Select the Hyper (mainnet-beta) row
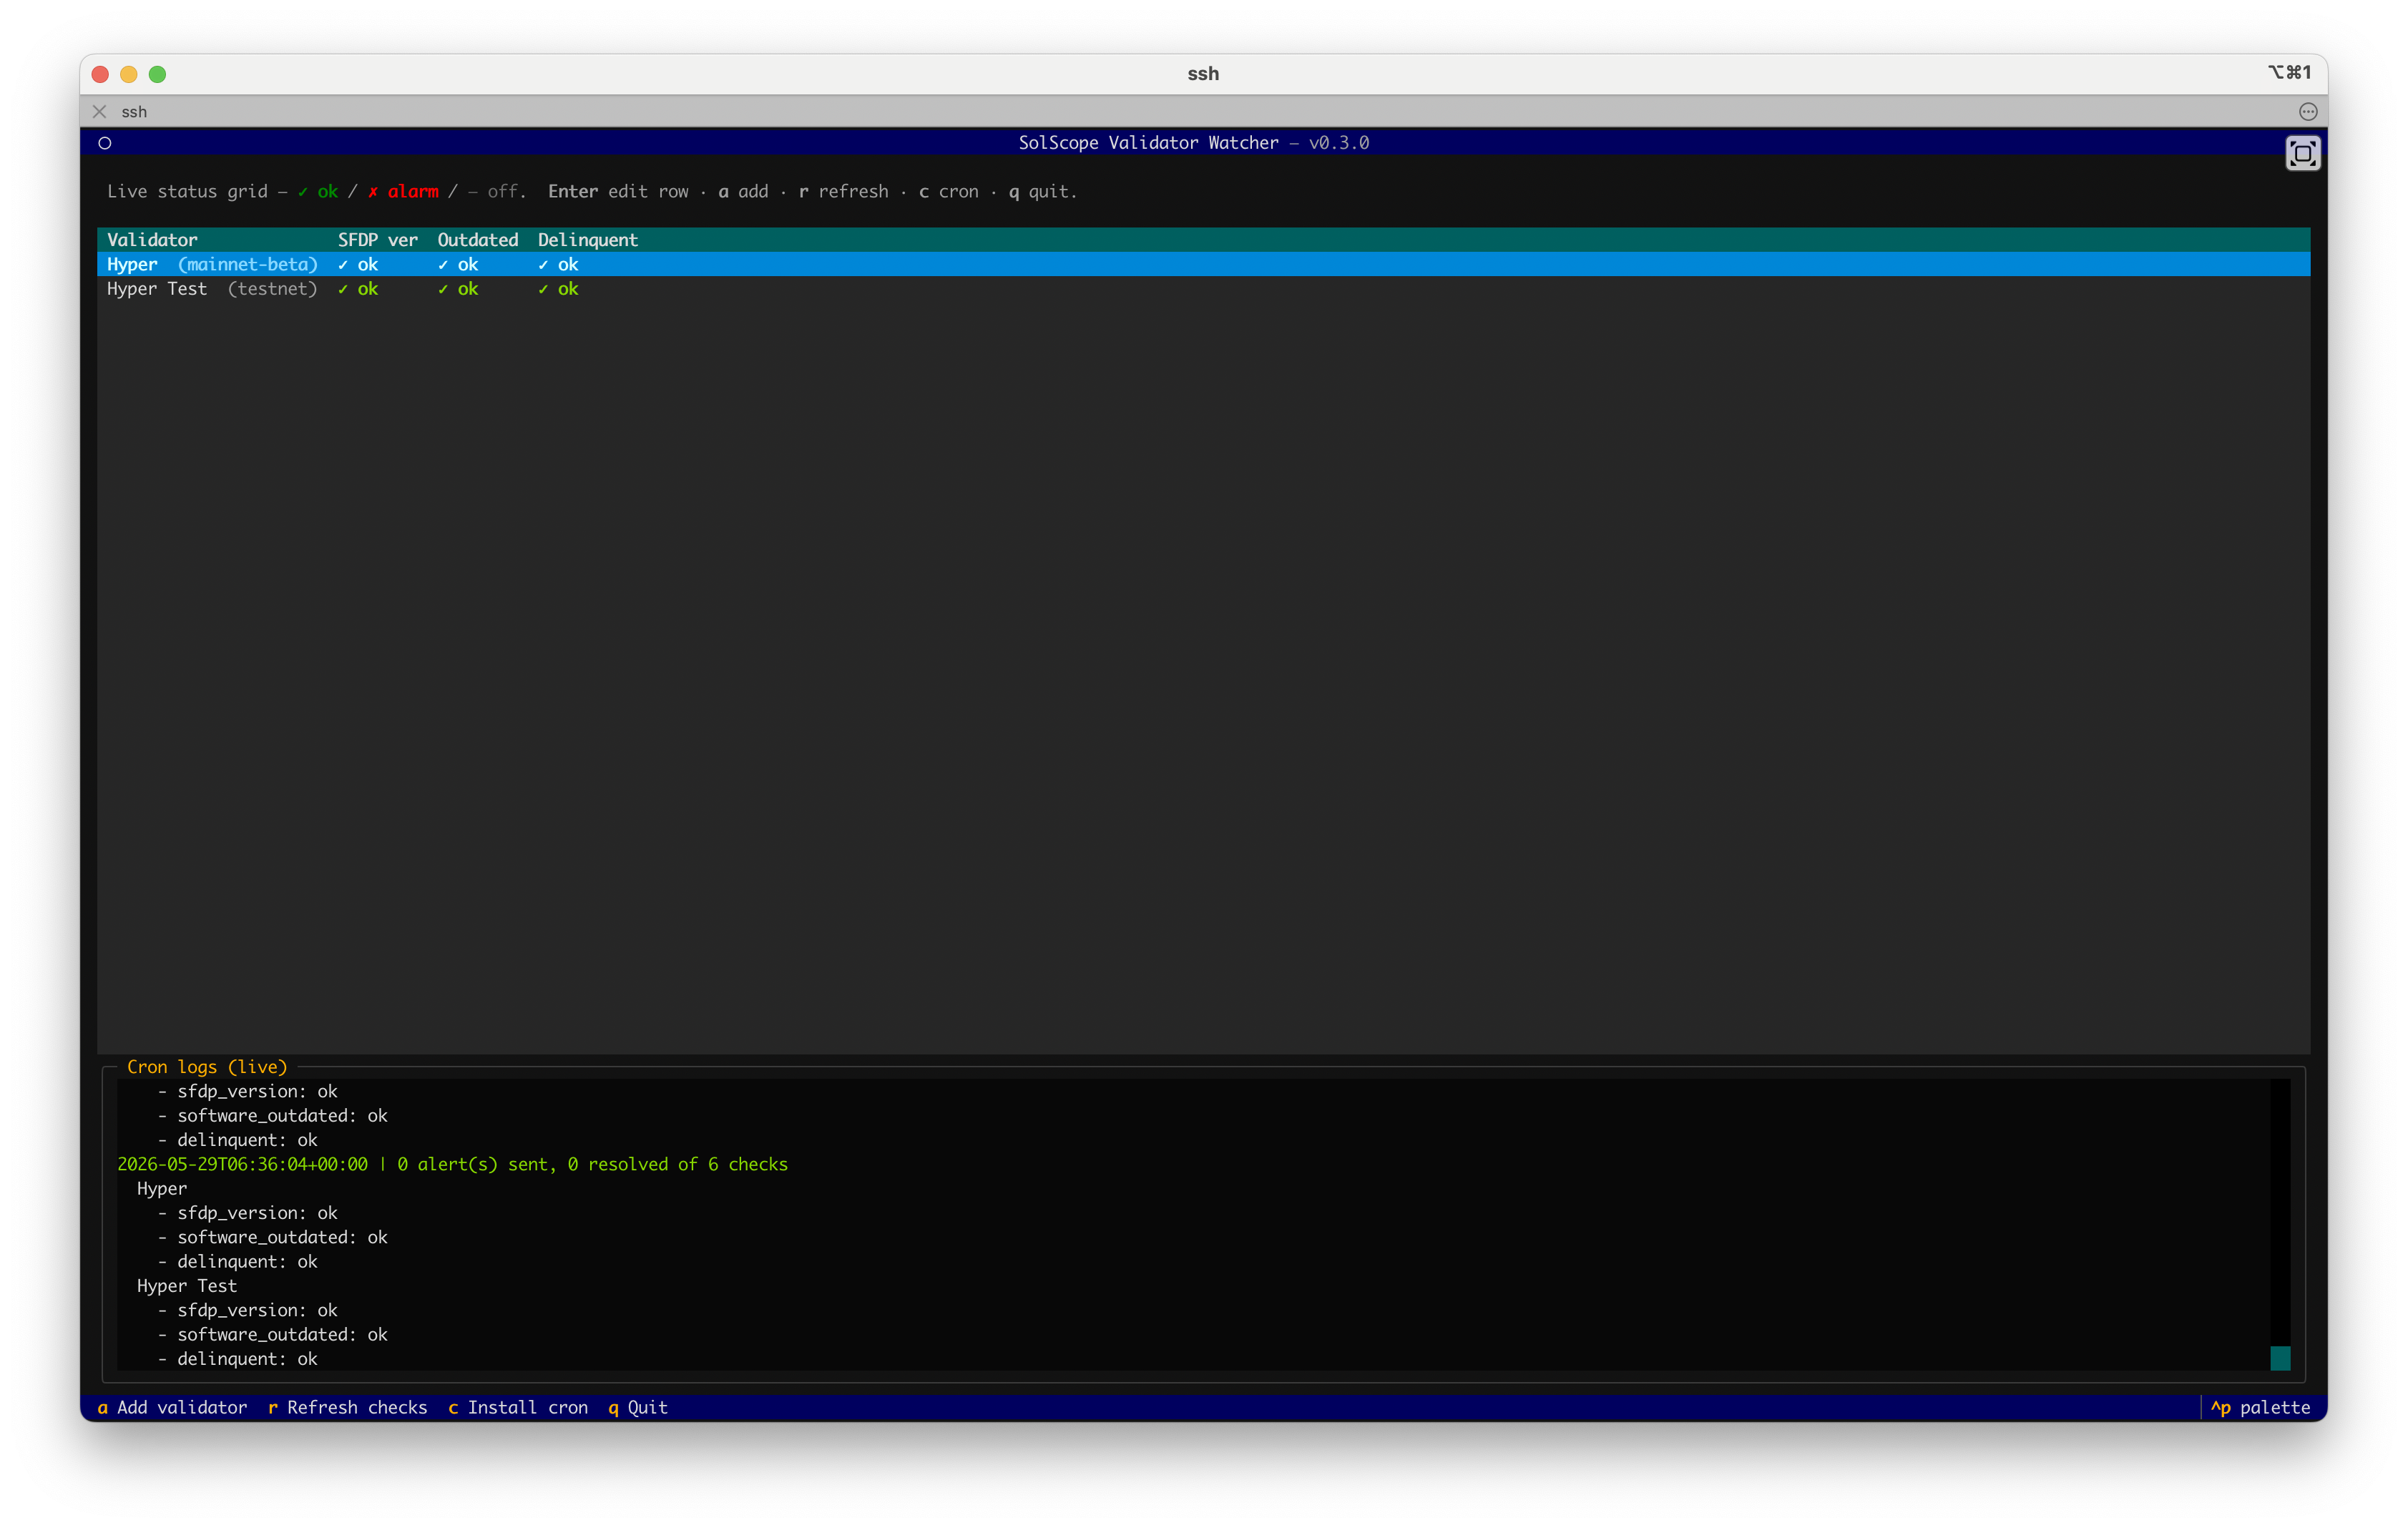The image size is (2408, 1528). tap(1203, 264)
